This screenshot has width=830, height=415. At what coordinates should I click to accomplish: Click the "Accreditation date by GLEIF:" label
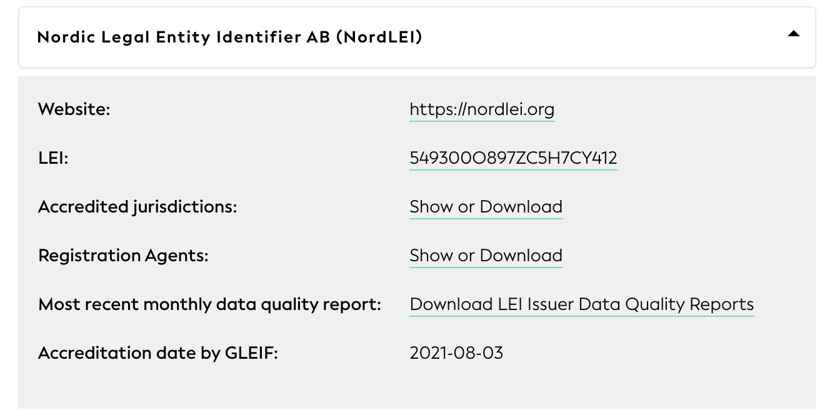pos(157,353)
